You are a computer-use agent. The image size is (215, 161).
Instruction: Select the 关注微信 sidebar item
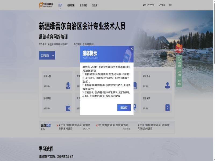point(179,83)
